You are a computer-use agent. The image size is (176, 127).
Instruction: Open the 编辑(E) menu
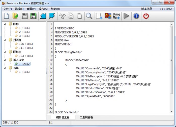tap(19, 9)
